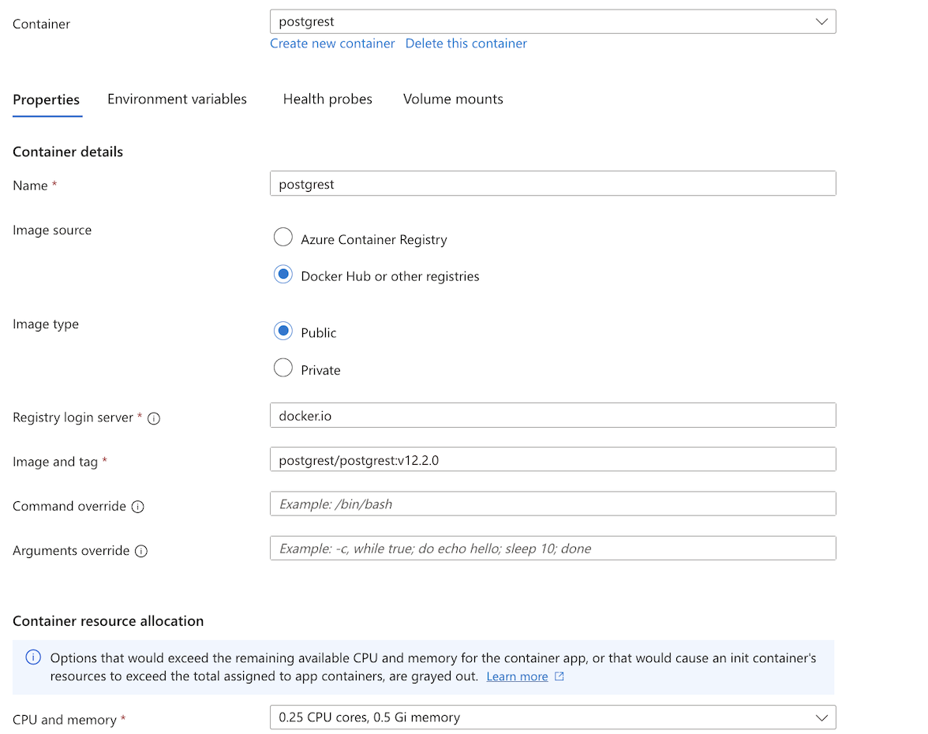
Task: Select the Private image type
Action: (283, 368)
